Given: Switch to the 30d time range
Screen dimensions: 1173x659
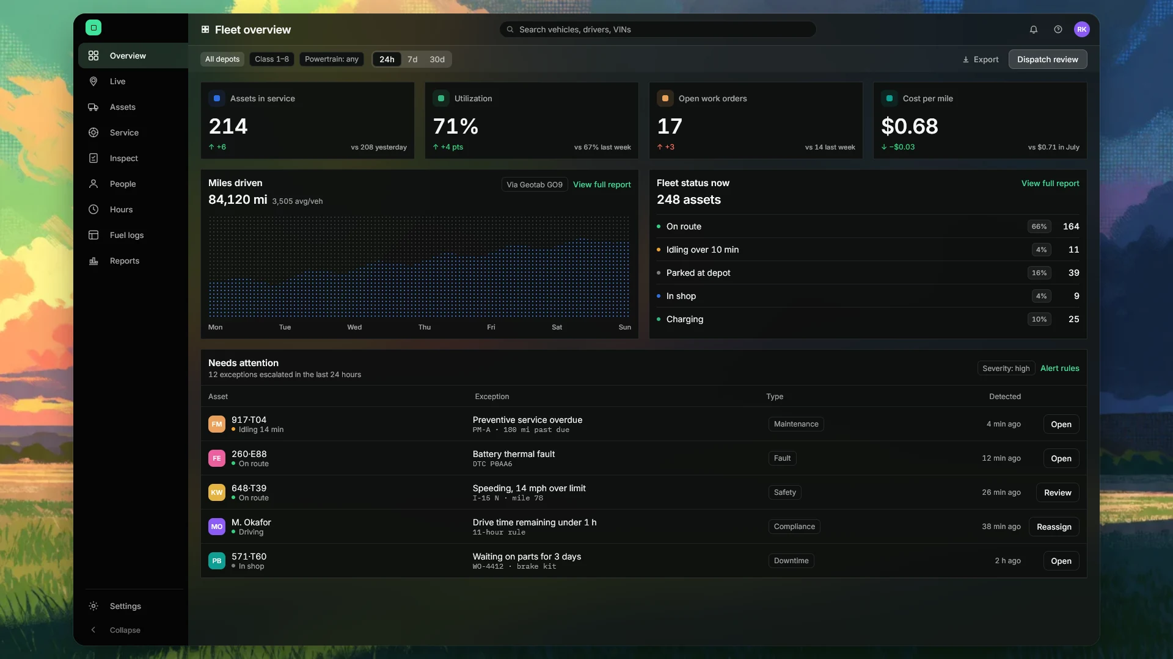Looking at the screenshot, I should click(x=437, y=59).
